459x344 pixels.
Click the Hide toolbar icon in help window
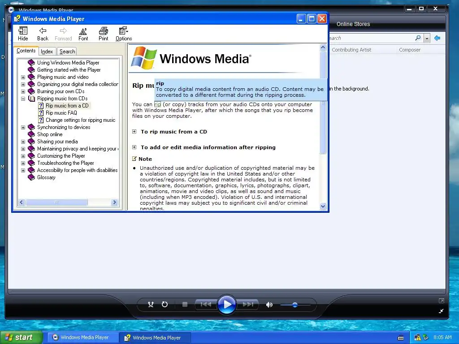23,33
